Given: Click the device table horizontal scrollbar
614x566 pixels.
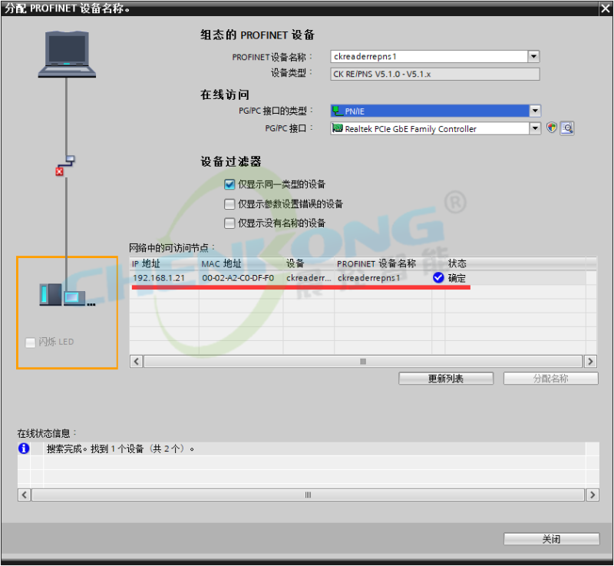Looking at the screenshot, I should [363, 361].
